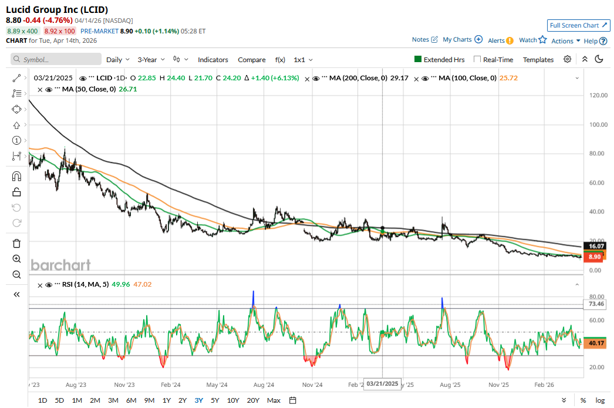Switch to dark mode with moon icon

(599, 59)
